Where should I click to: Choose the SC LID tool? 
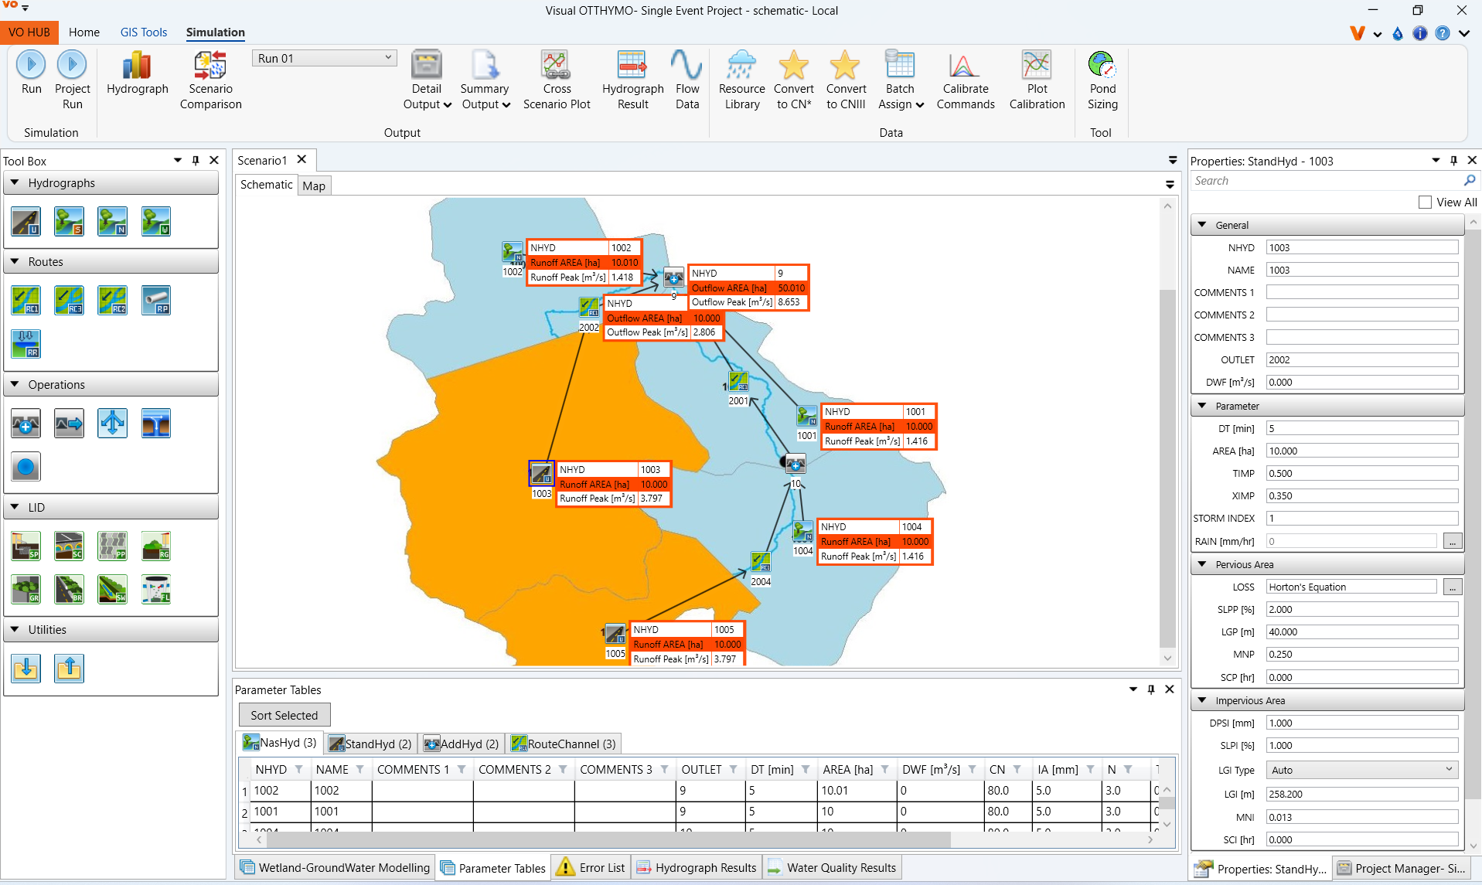pyautogui.click(x=69, y=546)
